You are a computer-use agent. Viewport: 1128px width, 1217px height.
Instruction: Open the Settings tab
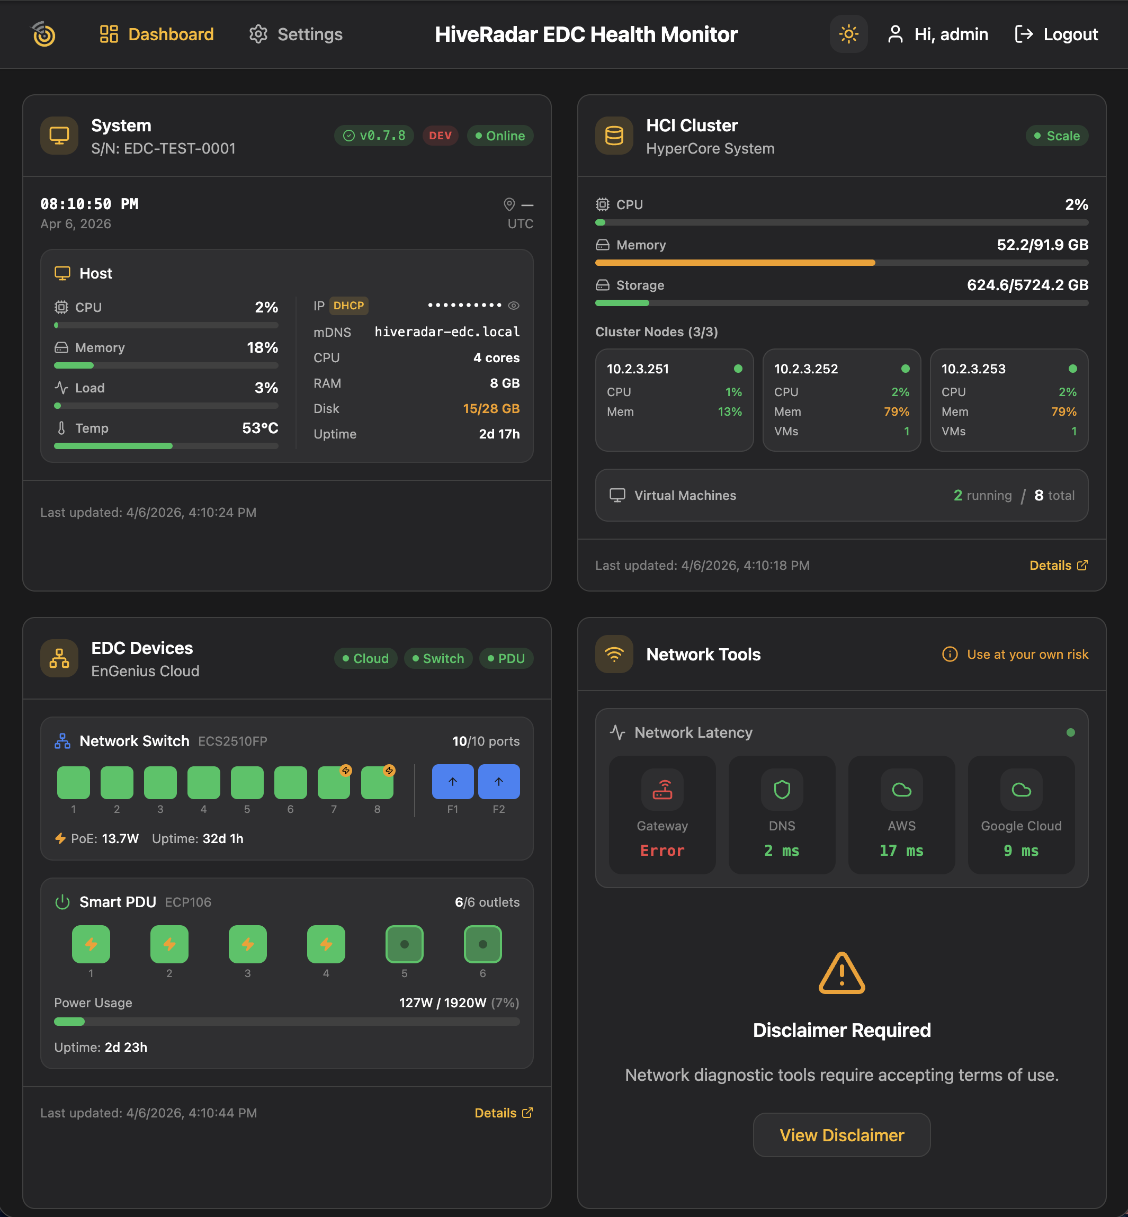(296, 34)
